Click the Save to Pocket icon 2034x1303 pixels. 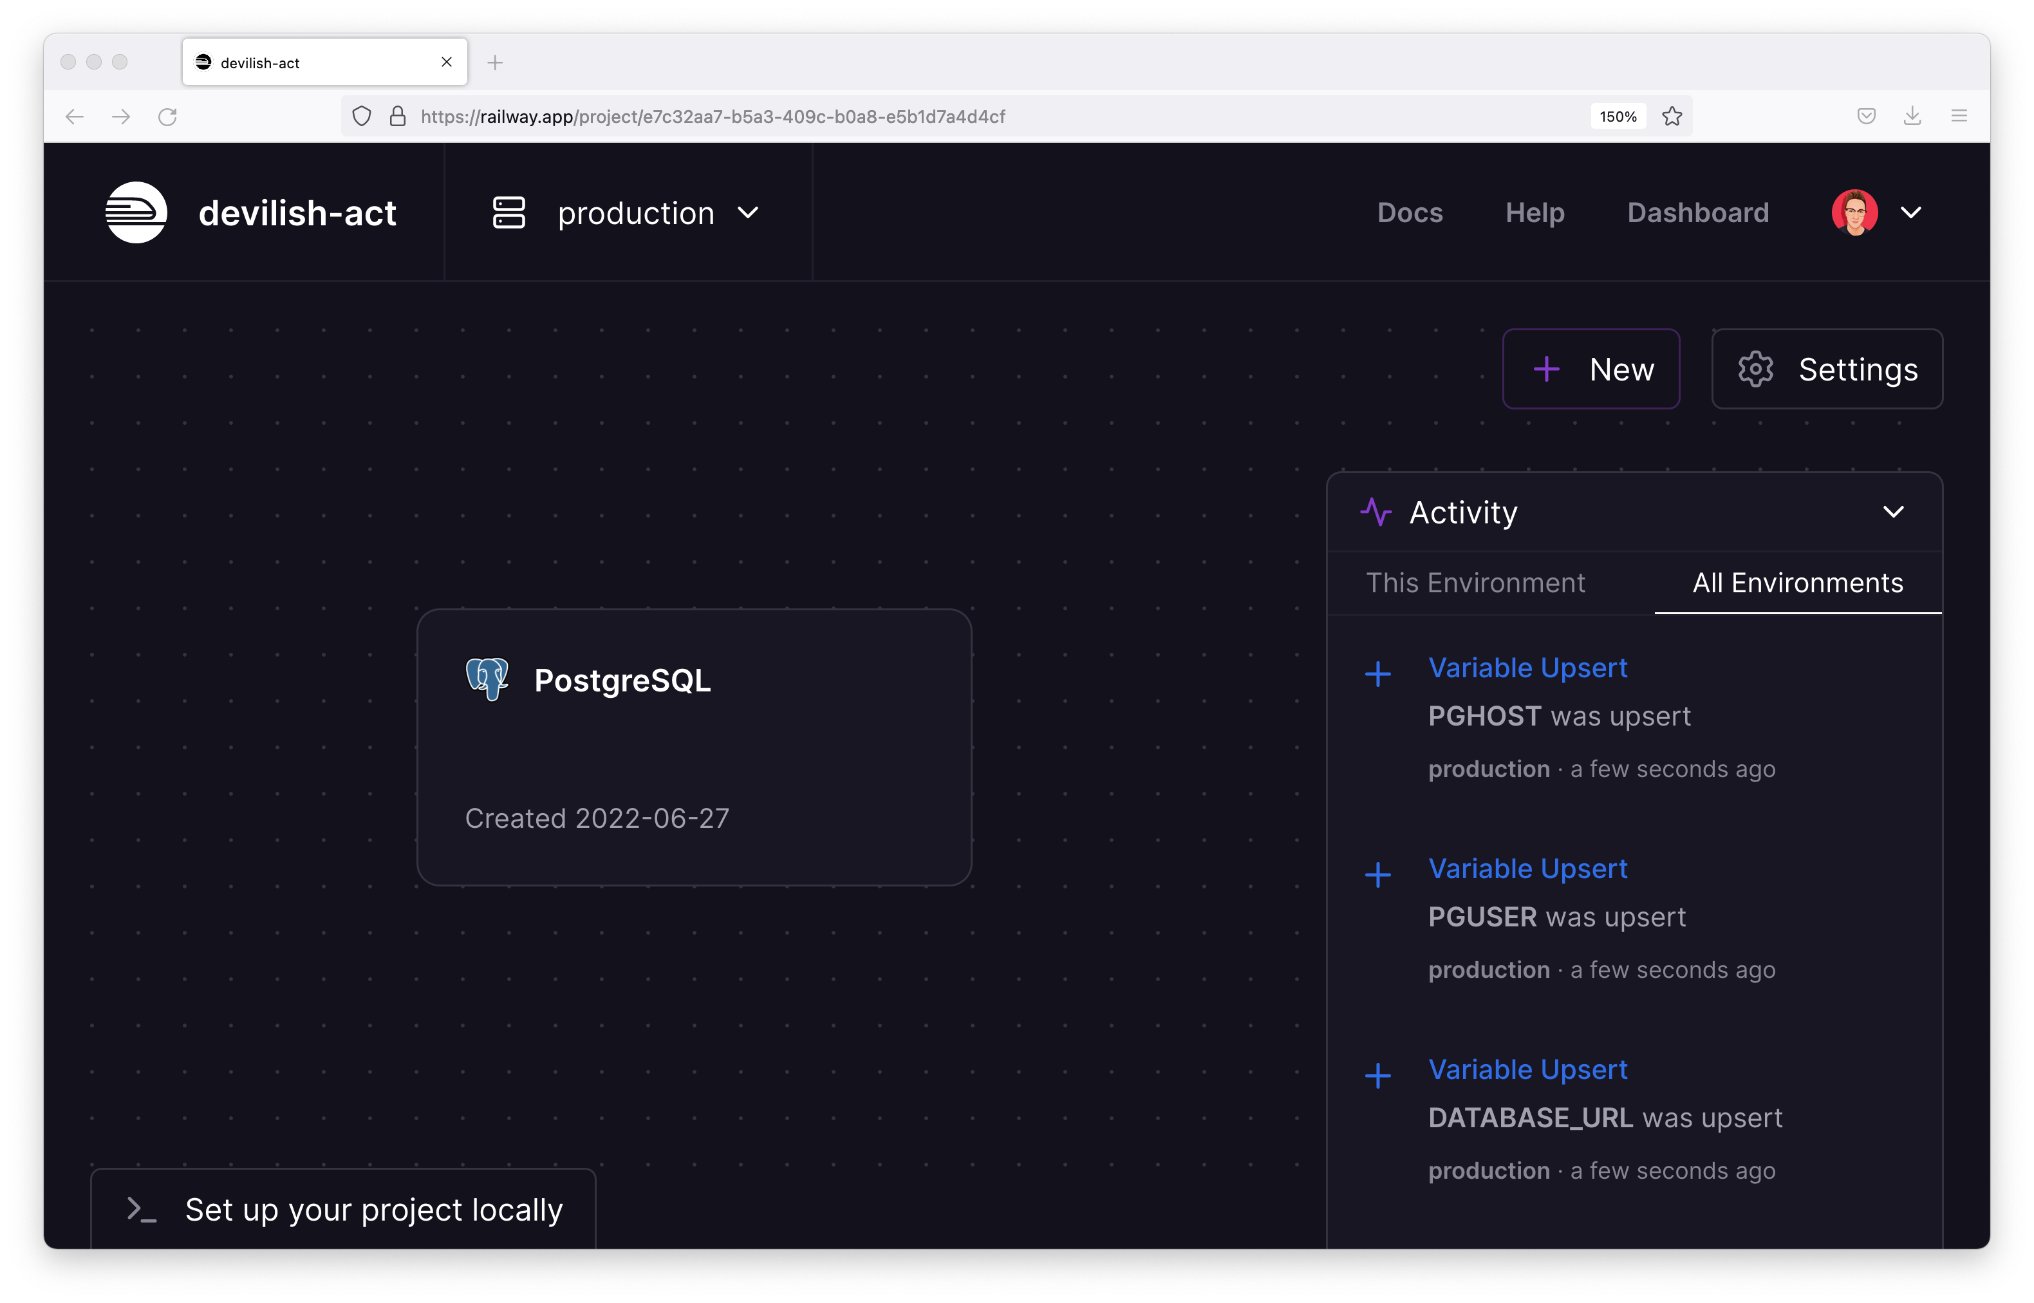point(1867,117)
